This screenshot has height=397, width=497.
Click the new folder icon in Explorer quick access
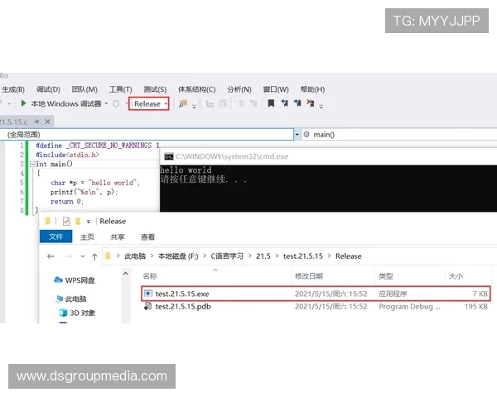(x=78, y=221)
